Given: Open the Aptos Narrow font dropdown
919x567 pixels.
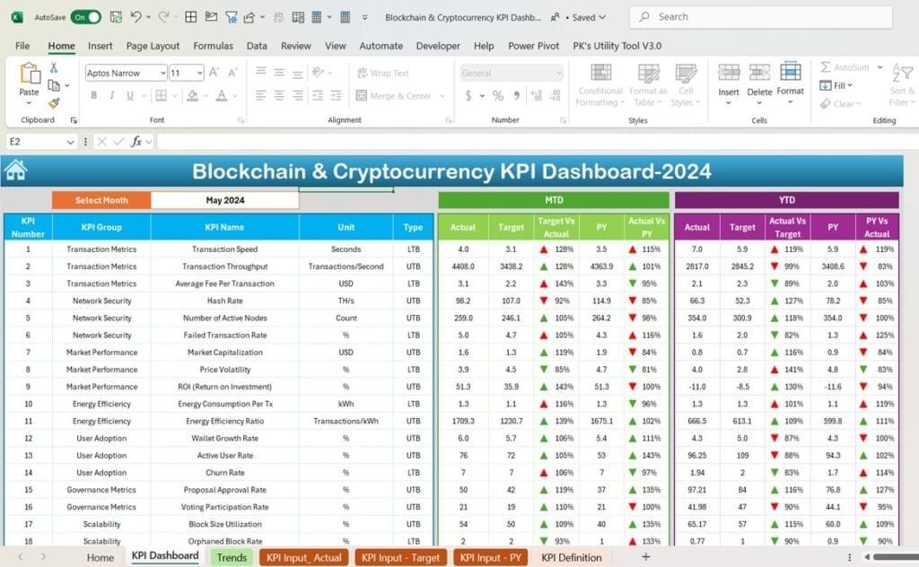Looking at the screenshot, I should point(163,73).
